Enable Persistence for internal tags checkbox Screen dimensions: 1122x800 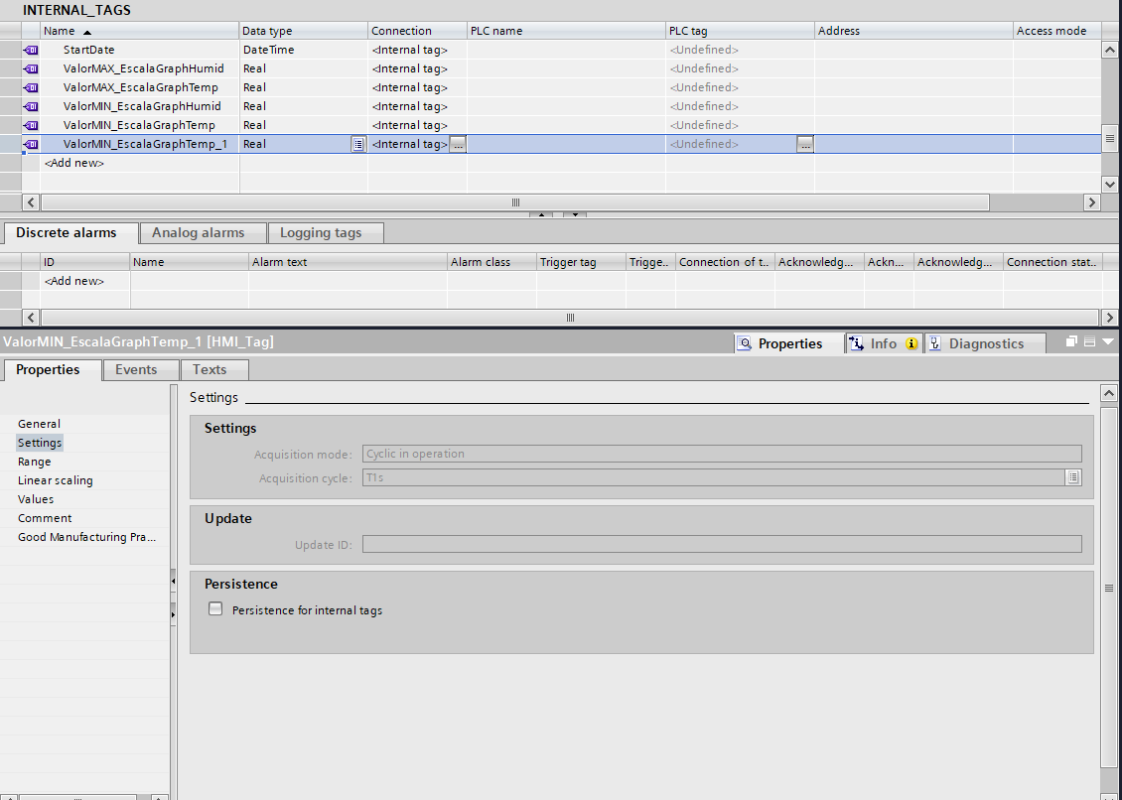215,609
